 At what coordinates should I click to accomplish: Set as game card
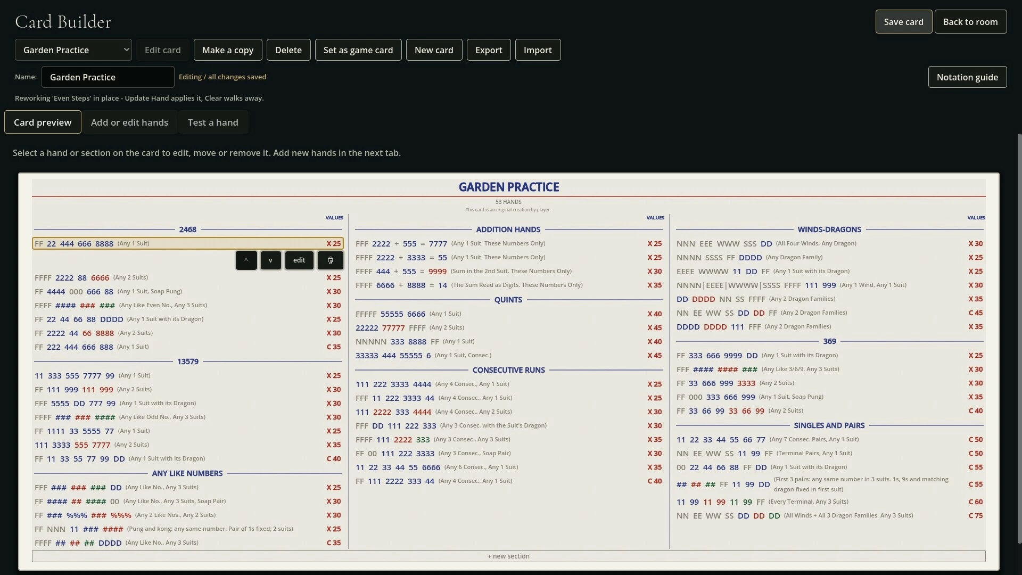[x=358, y=50]
